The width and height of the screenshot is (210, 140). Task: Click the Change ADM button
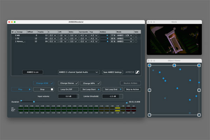43,83
